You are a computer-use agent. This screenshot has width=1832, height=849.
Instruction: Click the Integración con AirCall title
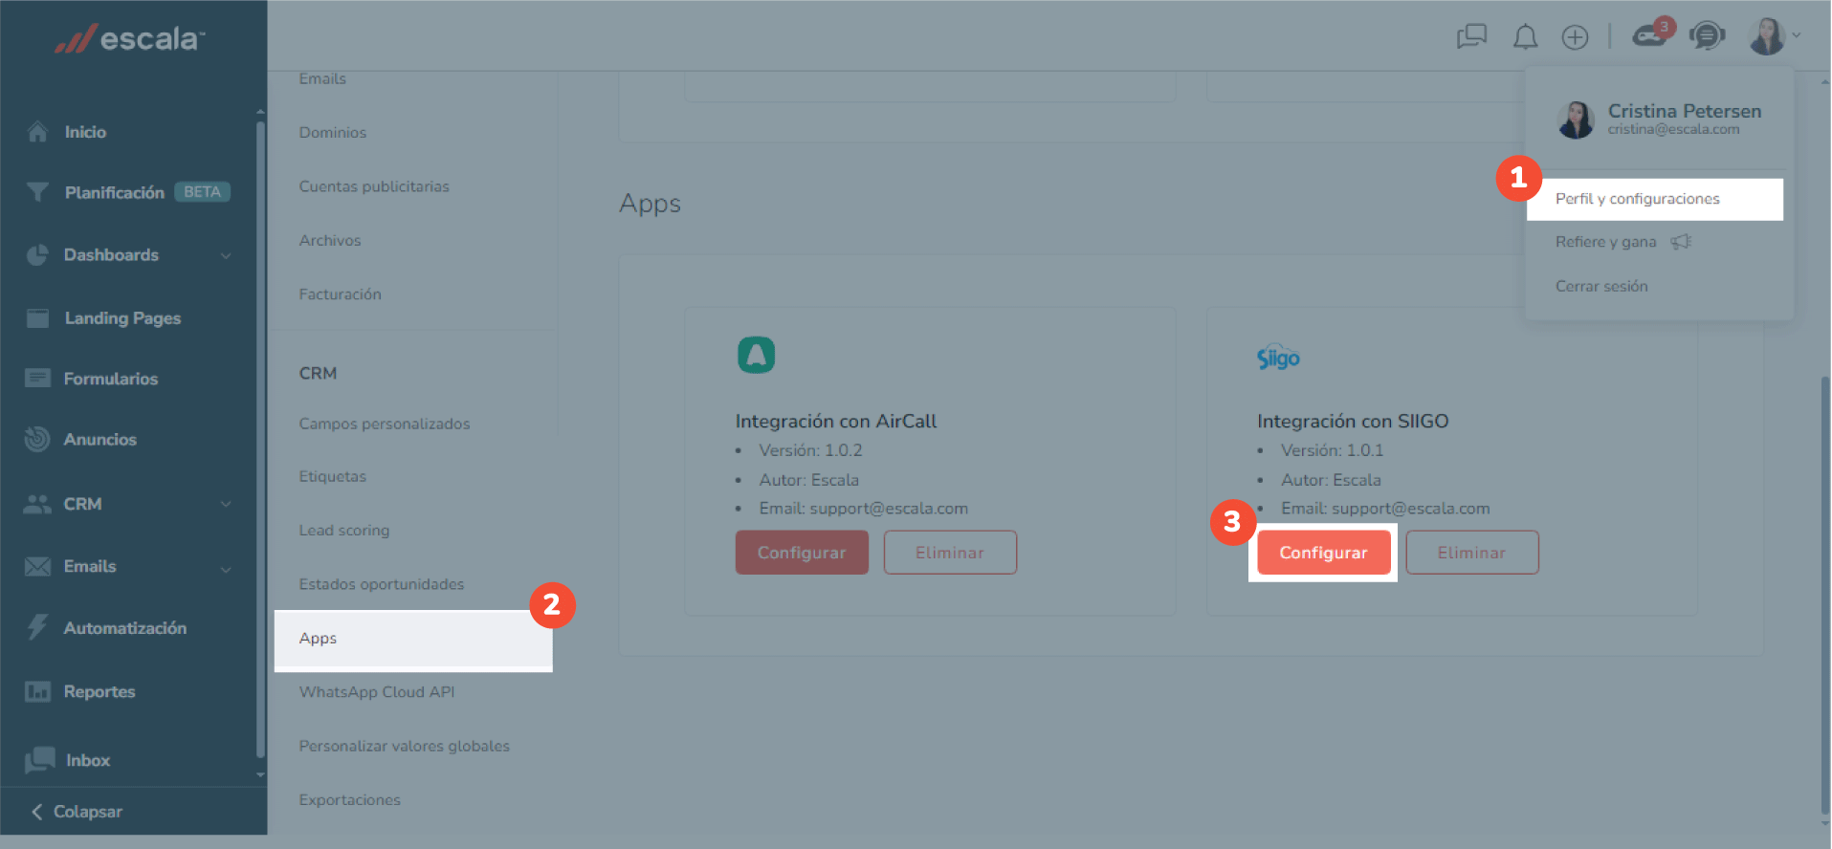pos(836,422)
